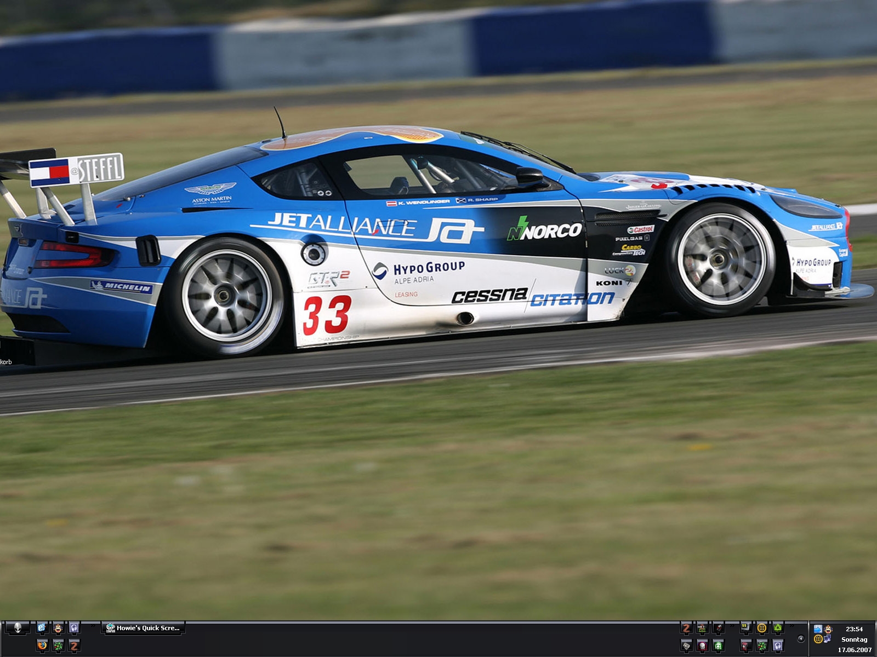877x657 pixels.
Task: Open the red number 2 icon beside ICQ flower
Action: (74, 646)
